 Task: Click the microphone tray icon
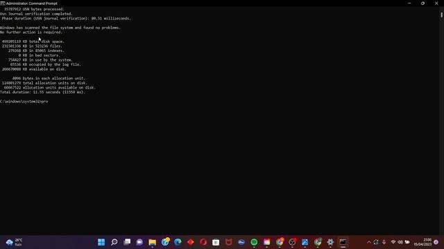click(x=384, y=242)
